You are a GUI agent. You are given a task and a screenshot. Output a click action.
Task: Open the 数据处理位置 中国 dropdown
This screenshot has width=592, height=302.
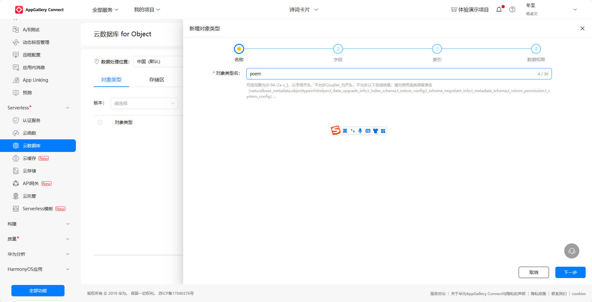click(158, 61)
